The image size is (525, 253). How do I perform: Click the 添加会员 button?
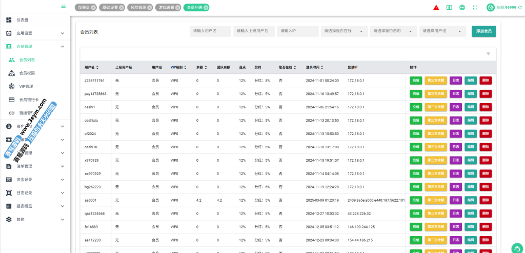click(483, 31)
